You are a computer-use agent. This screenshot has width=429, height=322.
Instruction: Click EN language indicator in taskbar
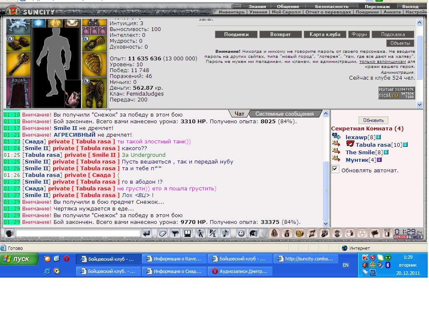[346, 265]
